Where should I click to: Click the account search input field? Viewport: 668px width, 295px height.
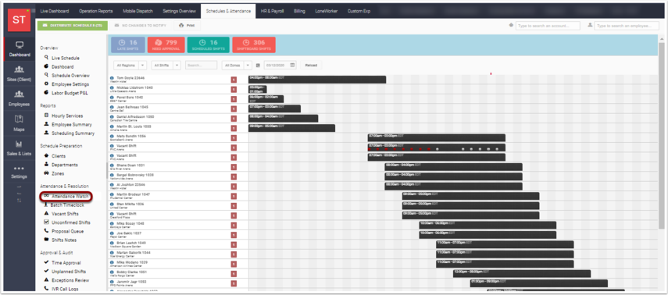[548, 26]
